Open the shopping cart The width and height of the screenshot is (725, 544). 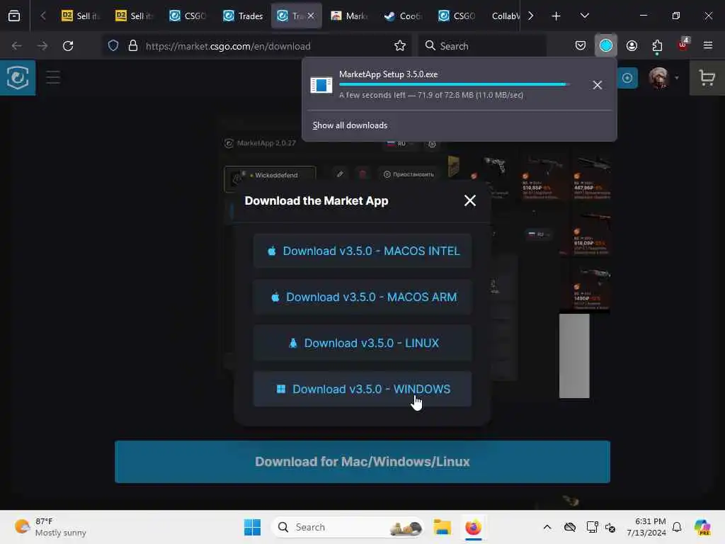click(x=707, y=78)
